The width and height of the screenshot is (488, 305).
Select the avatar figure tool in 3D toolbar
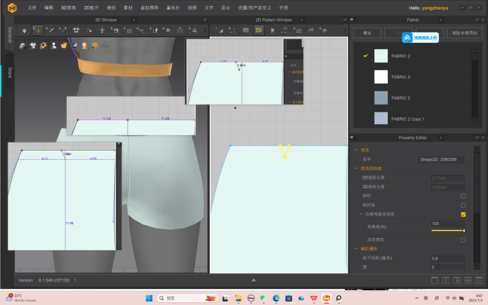[x=102, y=30]
